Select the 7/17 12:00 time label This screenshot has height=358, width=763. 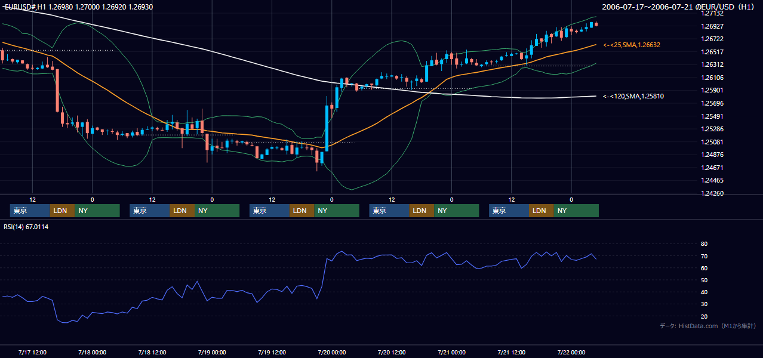point(32,352)
